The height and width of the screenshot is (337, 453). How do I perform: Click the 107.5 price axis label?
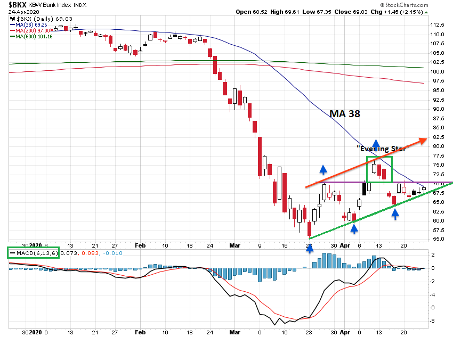tap(437, 44)
